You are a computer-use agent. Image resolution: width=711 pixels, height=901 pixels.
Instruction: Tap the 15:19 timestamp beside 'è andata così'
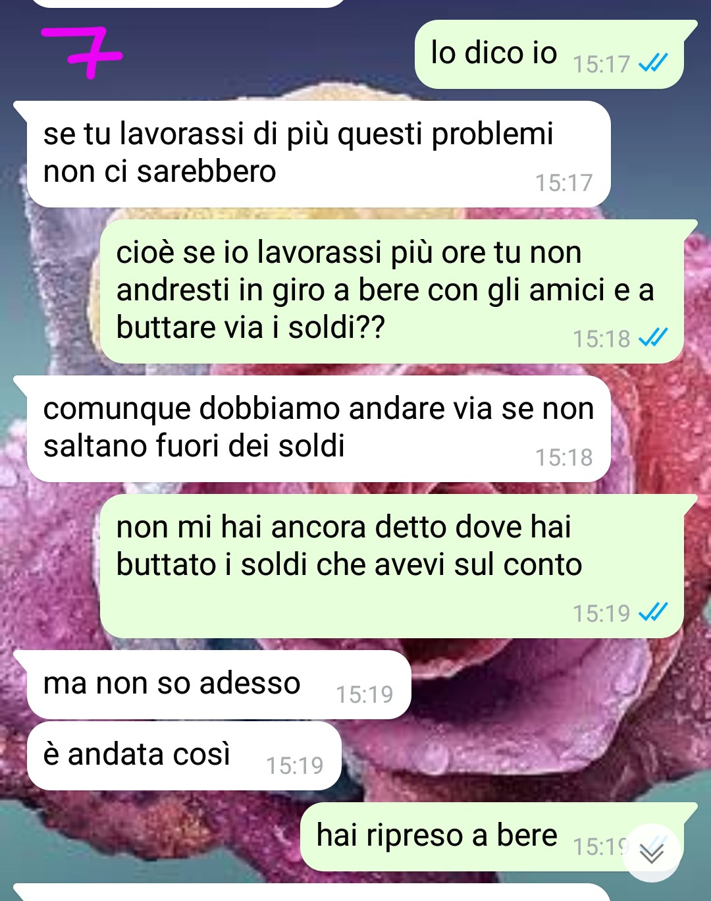[x=295, y=765]
